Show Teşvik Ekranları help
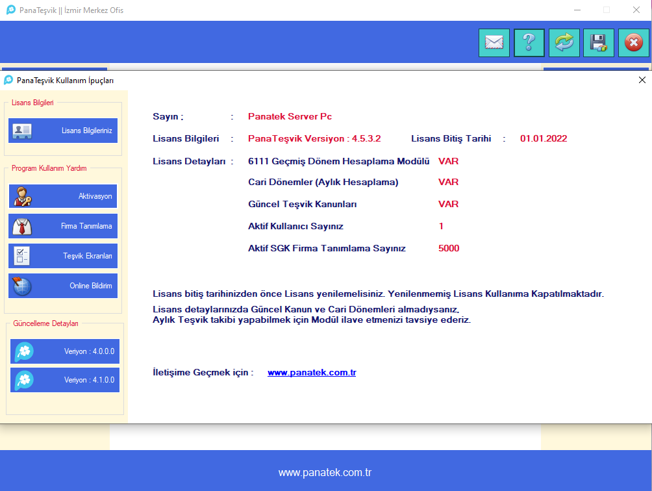This screenshot has height=491, width=652. (x=63, y=256)
